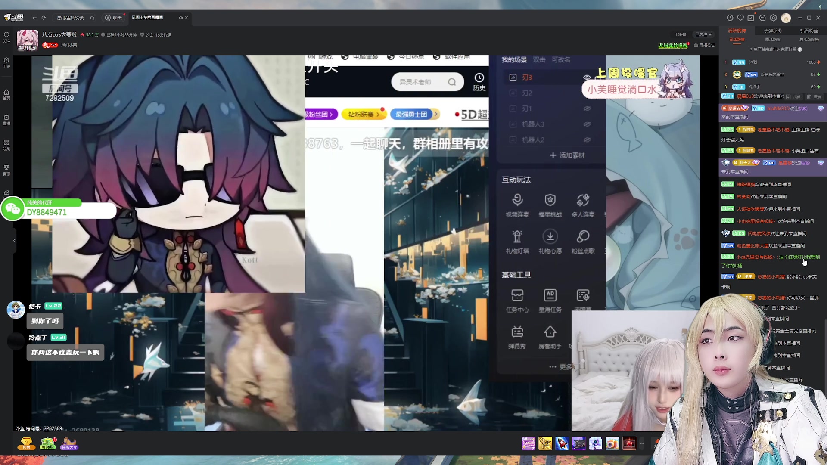Open 直播公告 announcement

pyautogui.click(x=704, y=45)
